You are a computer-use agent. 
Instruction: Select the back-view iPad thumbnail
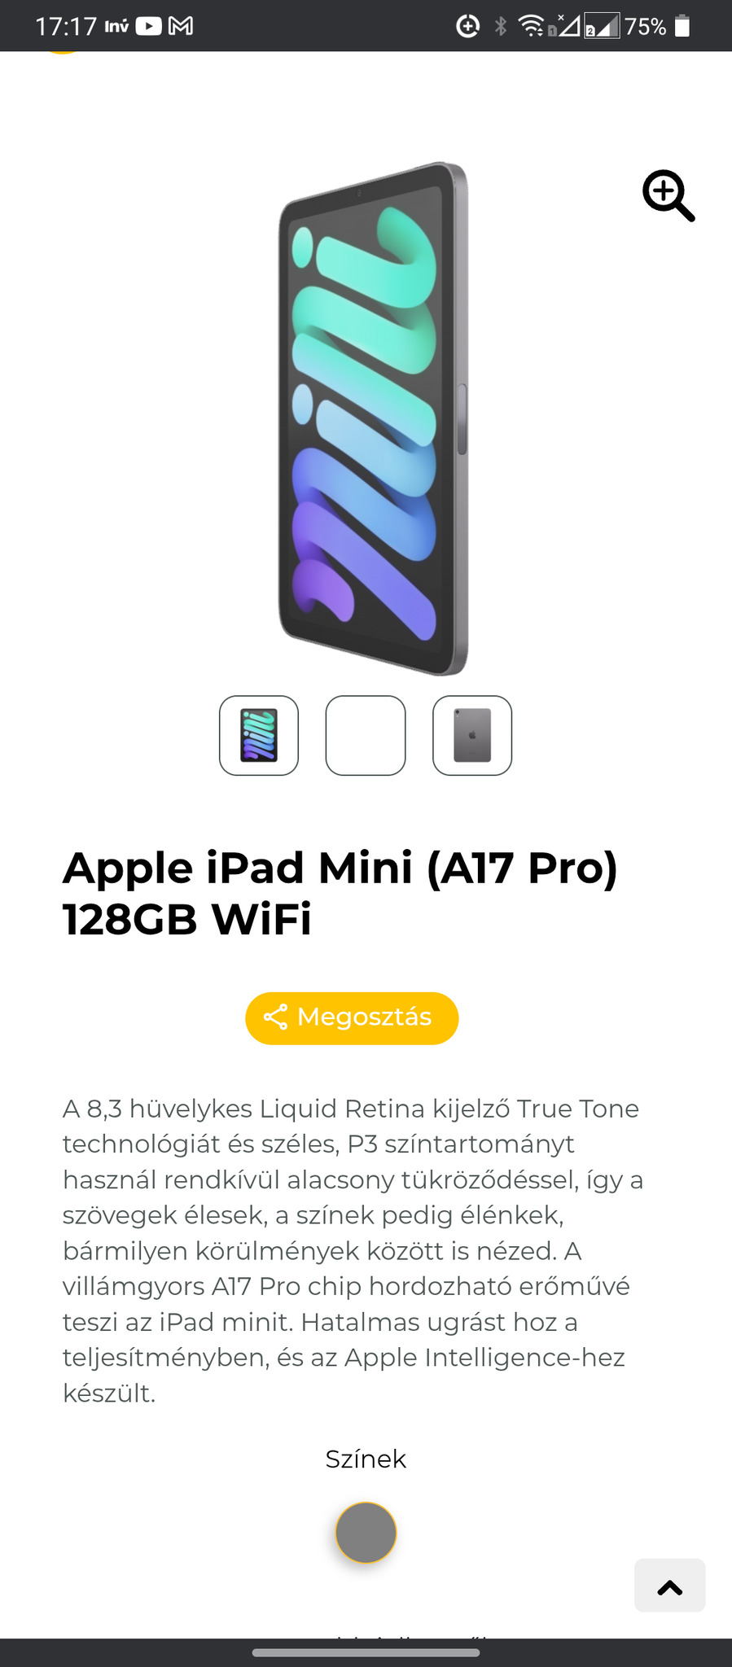click(x=472, y=735)
